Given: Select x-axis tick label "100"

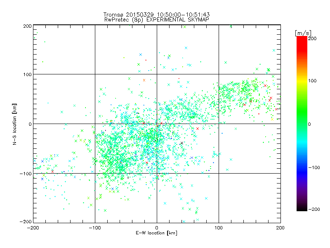Looking at the screenshot, I should (219, 228).
